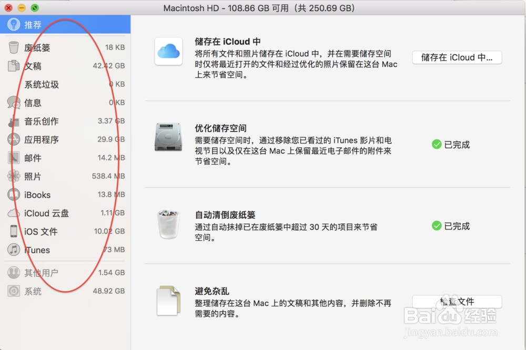This screenshot has height=350, width=526.
Task: Click the 42.42 GB size value
Action: (109, 66)
